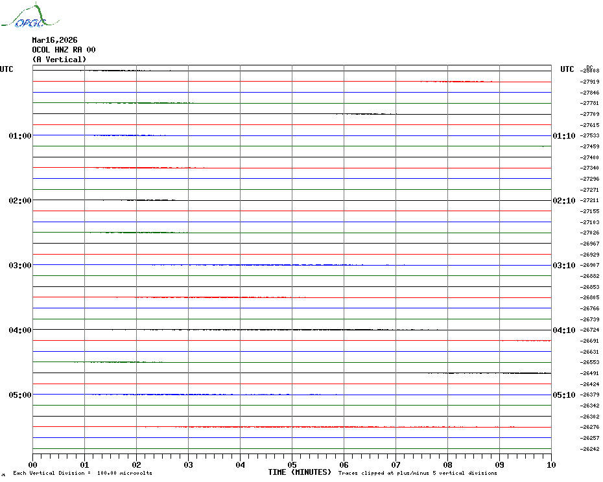Click the Mar16,2026 date label
Screen dimensions: 603x482
54,40
